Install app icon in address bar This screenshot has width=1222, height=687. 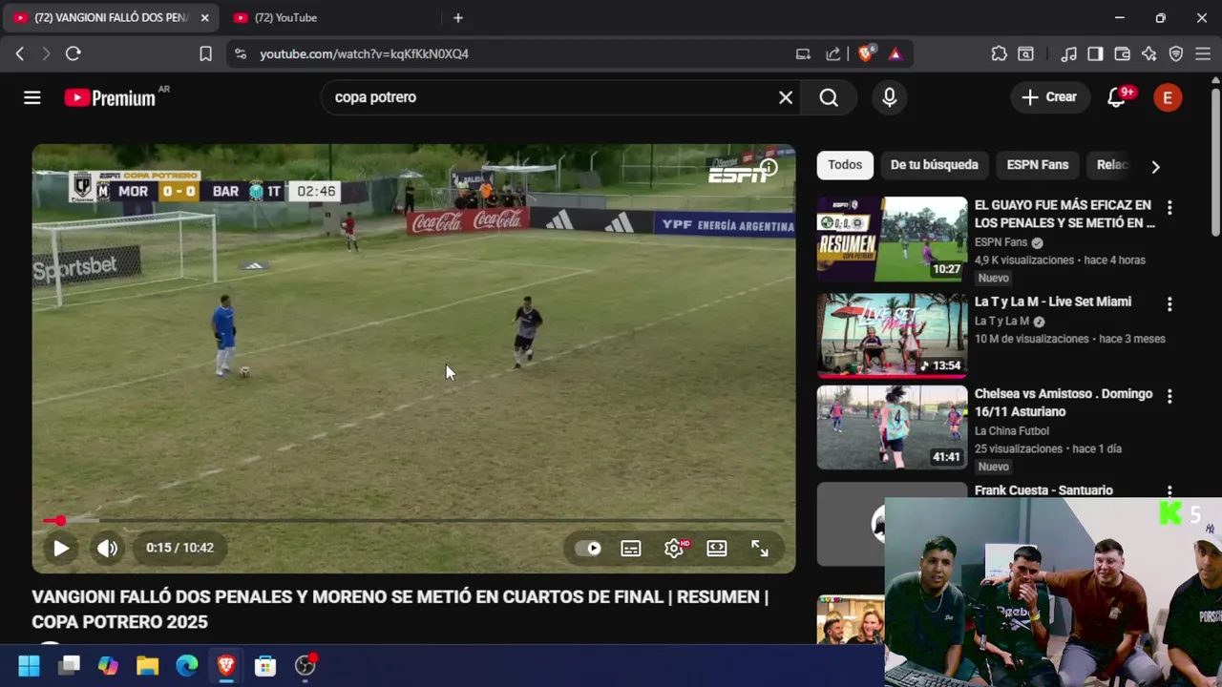[x=803, y=54]
